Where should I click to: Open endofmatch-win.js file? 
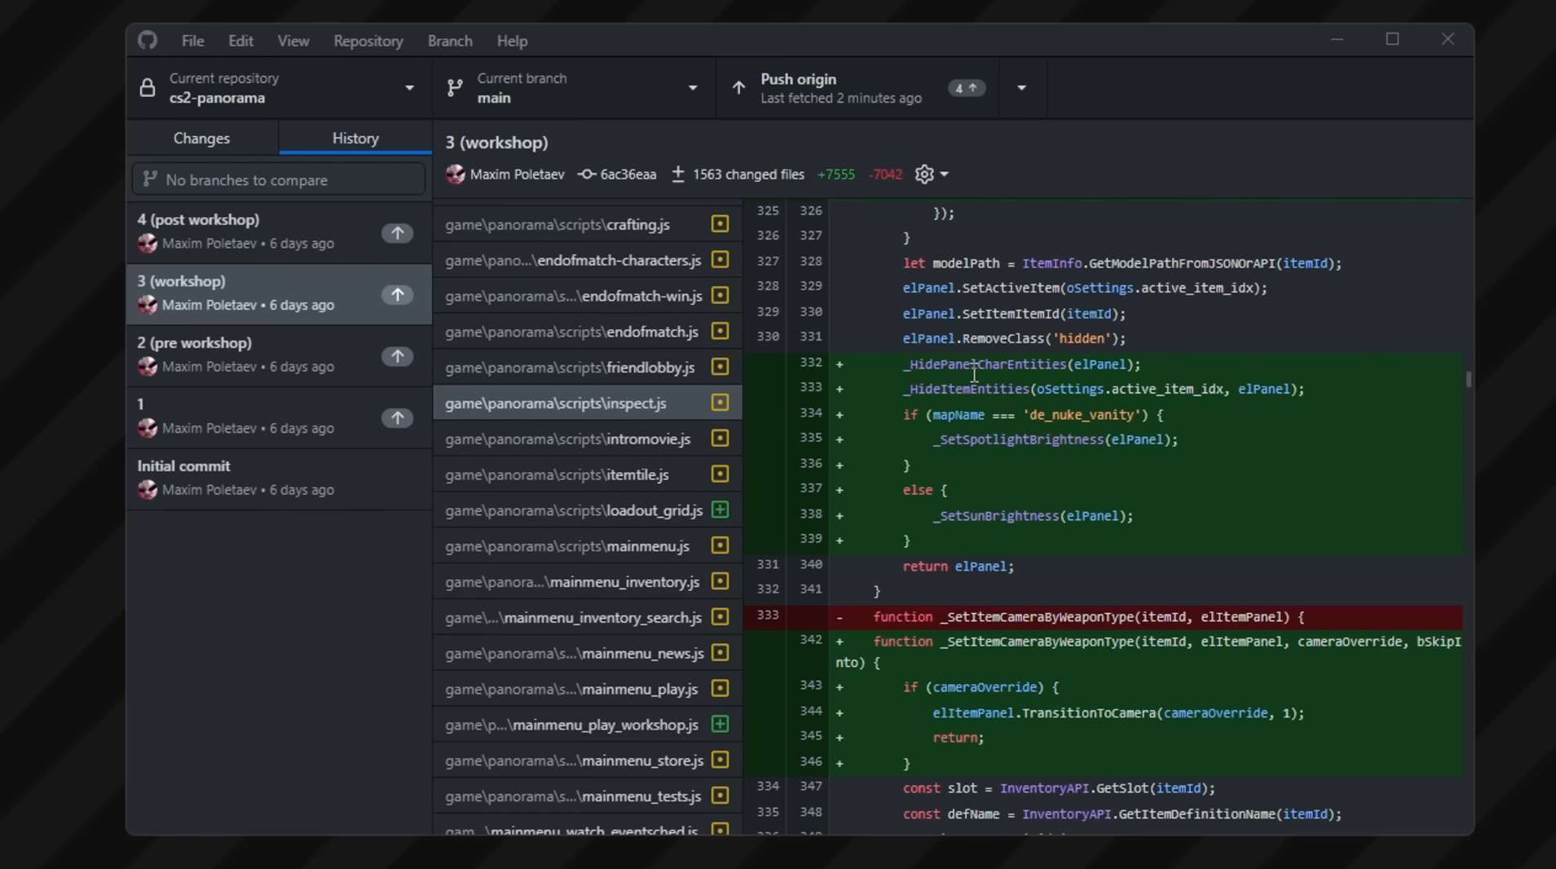coord(587,296)
